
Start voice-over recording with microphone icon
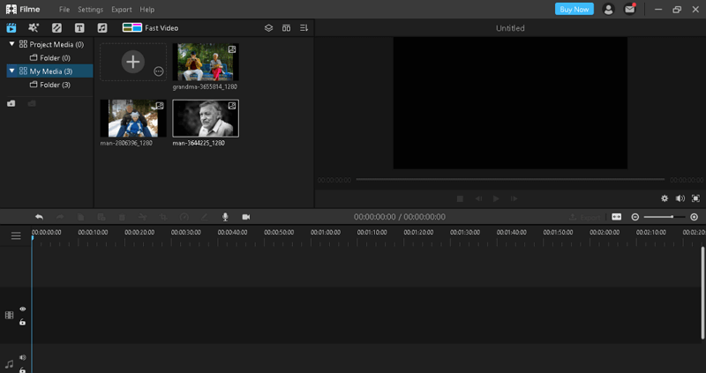pyautogui.click(x=225, y=217)
